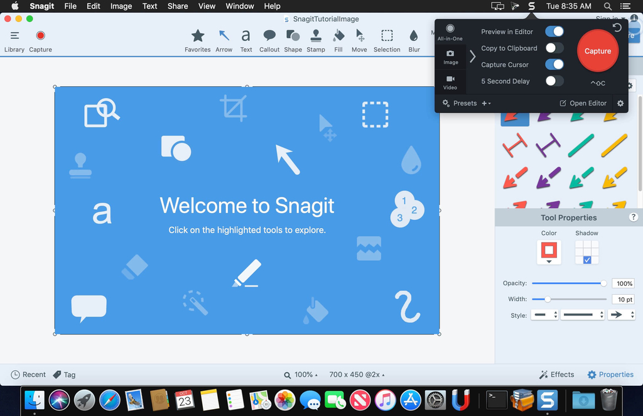Click the Tool Properties help icon
This screenshot has width=643, height=416.
(634, 217)
